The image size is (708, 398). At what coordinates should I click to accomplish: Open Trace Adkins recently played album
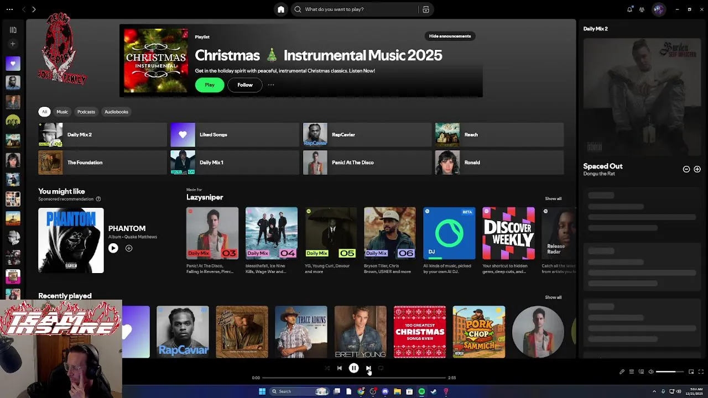pos(301,332)
